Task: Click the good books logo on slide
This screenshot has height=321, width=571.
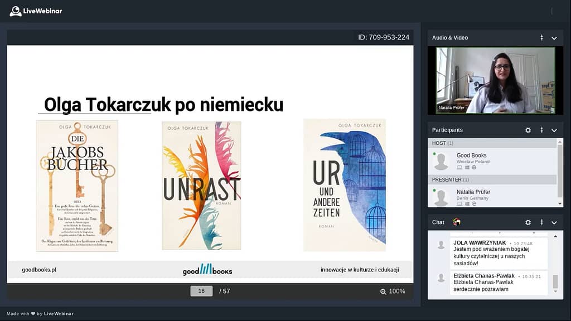Action: point(207,270)
